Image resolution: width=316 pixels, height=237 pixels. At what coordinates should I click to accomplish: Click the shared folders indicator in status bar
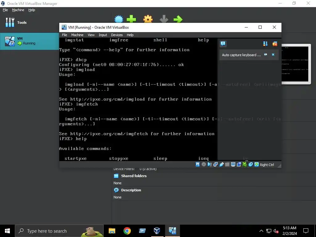(227, 164)
